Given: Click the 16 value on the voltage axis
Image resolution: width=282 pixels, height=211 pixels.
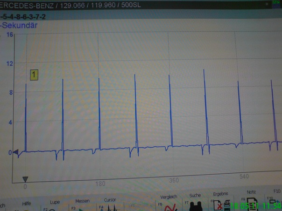Looking at the screenshot, I should tap(10, 34).
